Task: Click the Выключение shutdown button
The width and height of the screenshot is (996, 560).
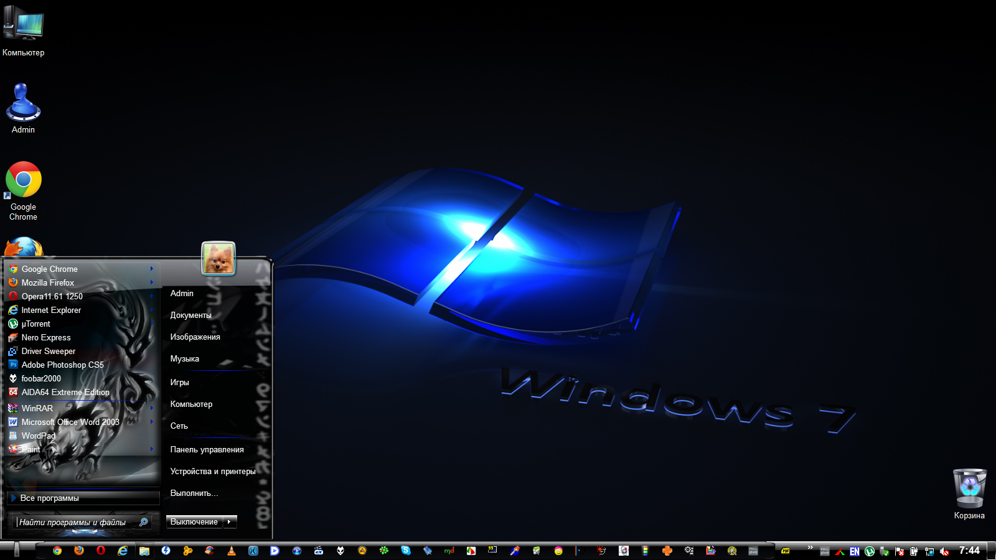Action: (x=194, y=522)
